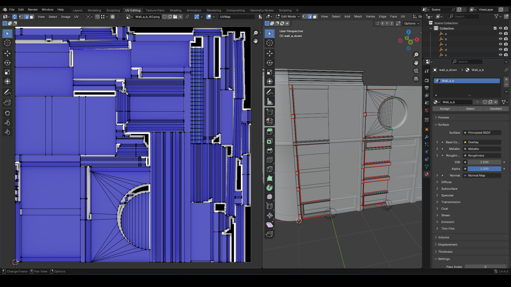511x287 pixels.
Task: Activate the Smooth vertices tool
Action: click(270, 197)
